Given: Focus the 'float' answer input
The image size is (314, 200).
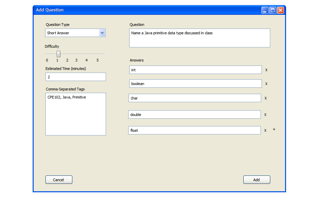Looking at the screenshot, I should 194,130.
